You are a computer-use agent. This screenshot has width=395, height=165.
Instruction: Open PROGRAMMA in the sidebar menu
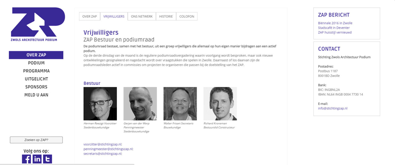point(36,71)
